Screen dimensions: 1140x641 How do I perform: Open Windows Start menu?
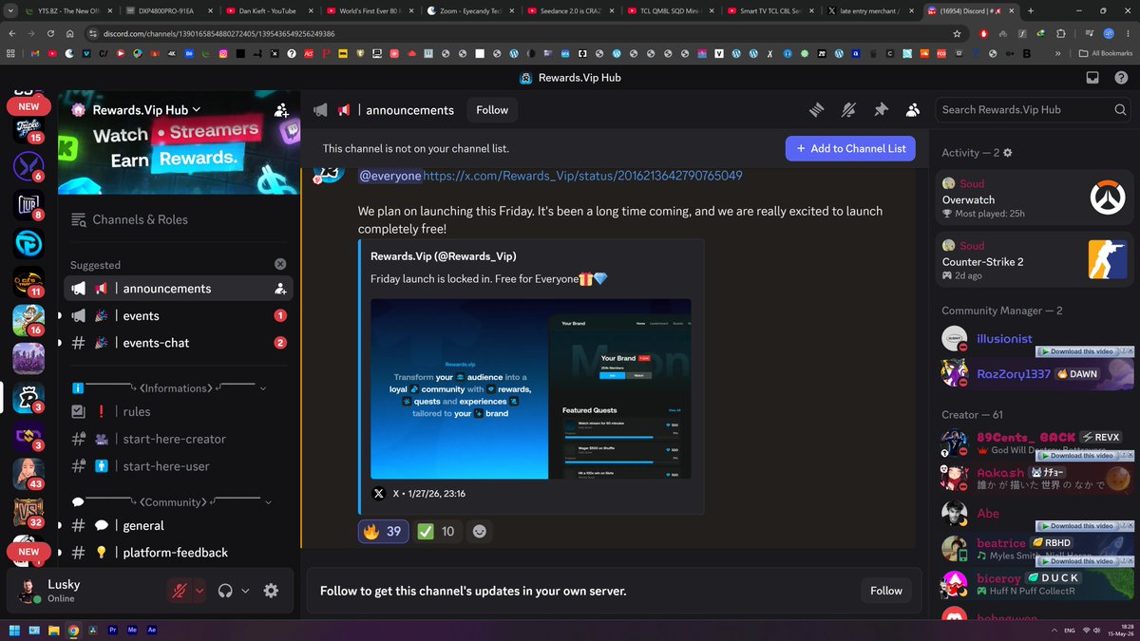15,630
